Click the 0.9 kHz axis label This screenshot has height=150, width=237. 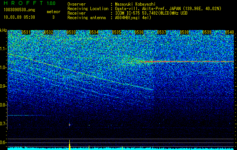click(3, 86)
